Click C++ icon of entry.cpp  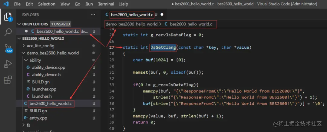click(x=26, y=118)
